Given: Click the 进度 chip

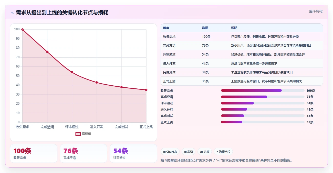Looking at the screenshot, I should pyautogui.click(x=205, y=152).
